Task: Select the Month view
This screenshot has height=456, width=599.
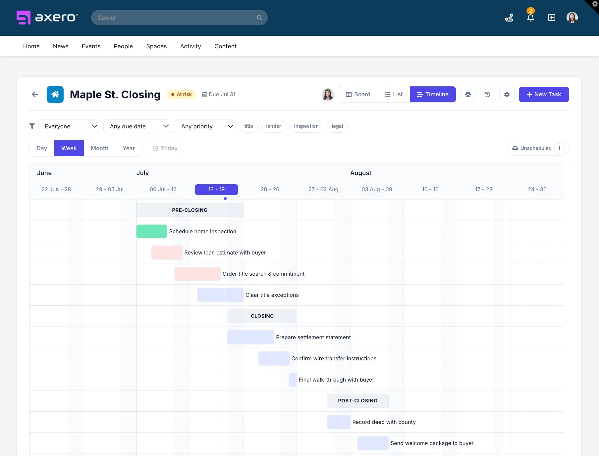Action: 99,148
